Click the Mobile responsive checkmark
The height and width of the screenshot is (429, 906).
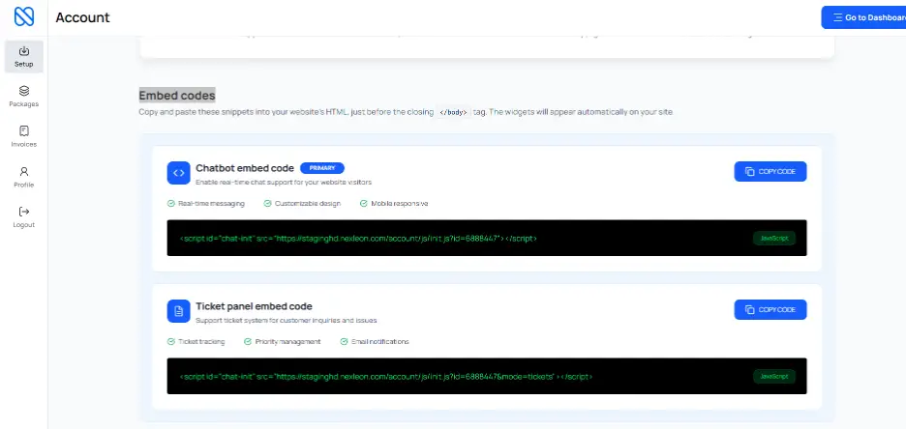coord(363,204)
